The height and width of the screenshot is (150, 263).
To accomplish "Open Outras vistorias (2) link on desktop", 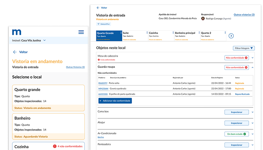I will click(244, 15).
